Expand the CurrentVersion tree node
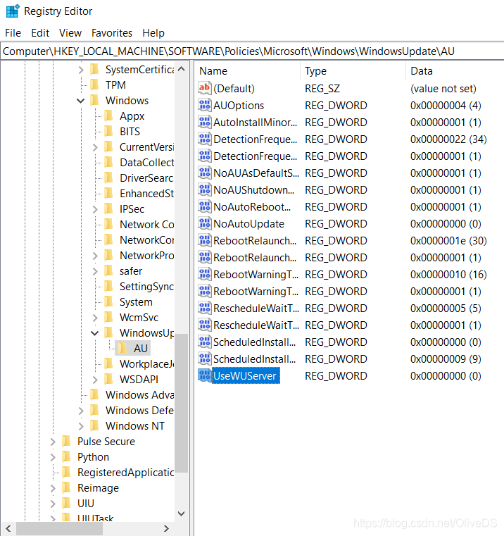The height and width of the screenshot is (536, 504). 95,147
